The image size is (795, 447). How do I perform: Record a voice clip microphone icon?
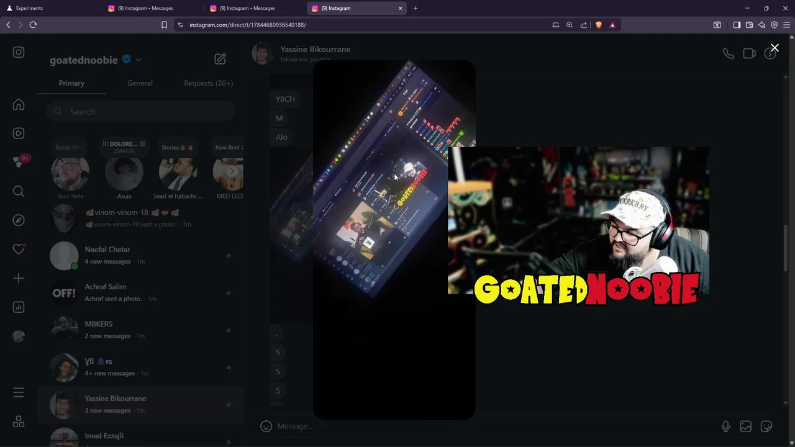[725, 426]
